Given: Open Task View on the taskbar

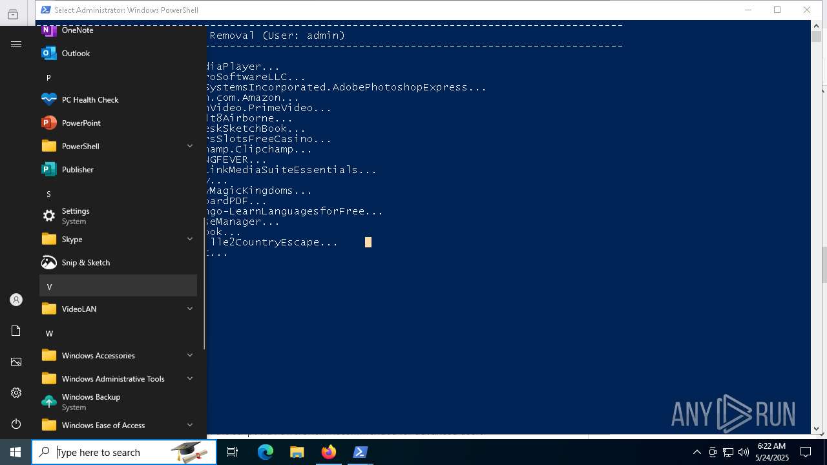Looking at the screenshot, I should (233, 452).
